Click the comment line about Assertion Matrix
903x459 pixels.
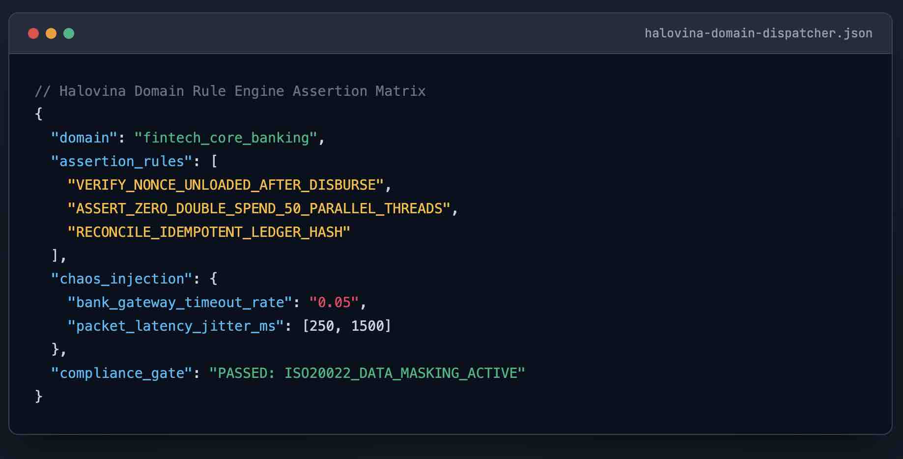point(230,91)
